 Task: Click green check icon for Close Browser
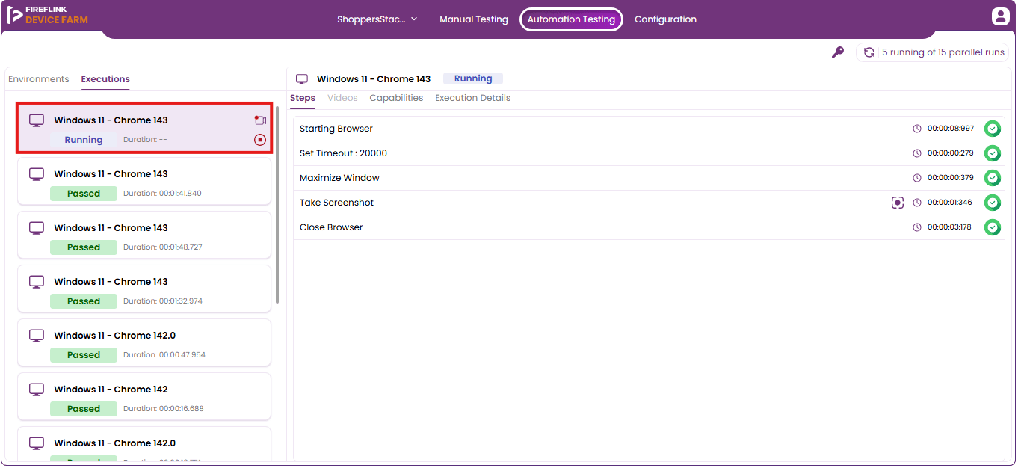[x=992, y=227]
